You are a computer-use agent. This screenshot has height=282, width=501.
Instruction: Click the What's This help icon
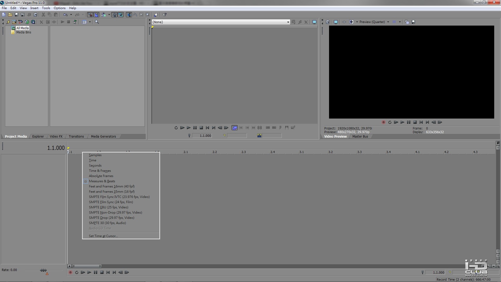point(165,15)
